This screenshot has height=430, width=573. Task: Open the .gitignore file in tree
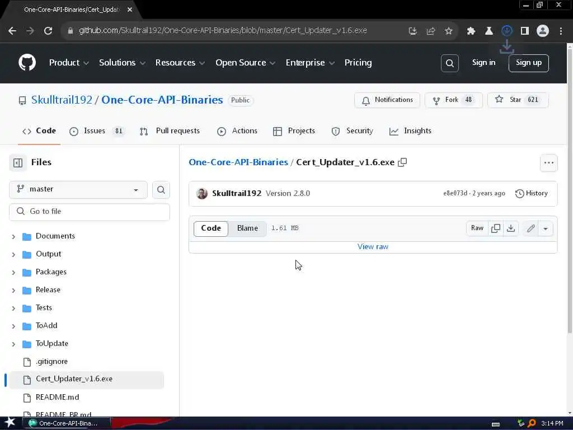click(x=51, y=362)
